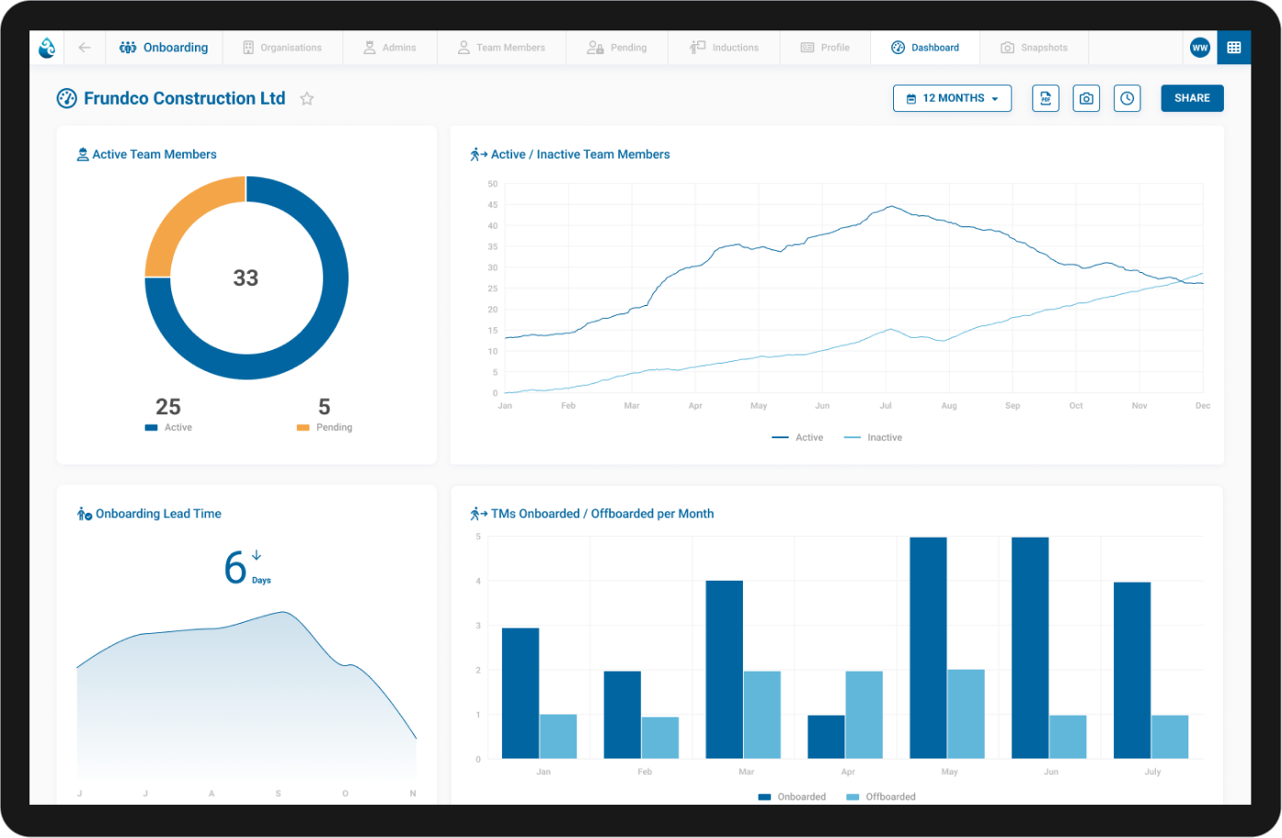Open the history clock icon
The height and width of the screenshot is (838, 1282).
[1127, 98]
